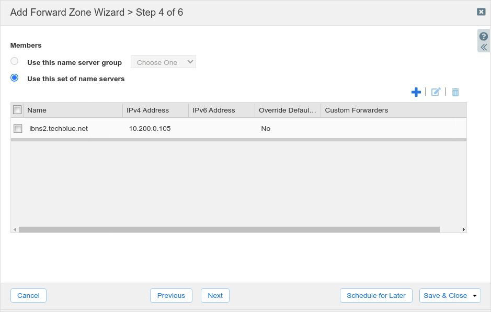Go back with the Previous button
The width and height of the screenshot is (491, 312).
171,296
